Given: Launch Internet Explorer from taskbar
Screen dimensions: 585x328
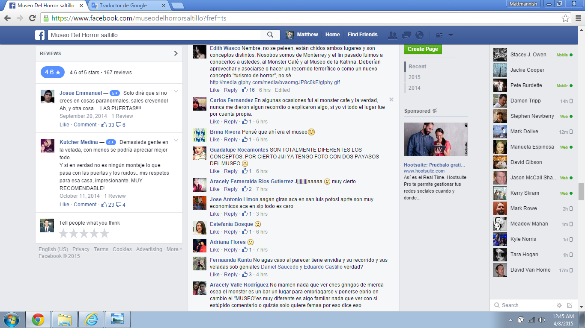Looking at the screenshot, I should 91,319.
